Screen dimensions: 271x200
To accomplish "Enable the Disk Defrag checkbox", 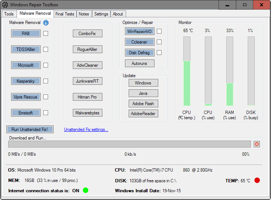I will (159, 53).
